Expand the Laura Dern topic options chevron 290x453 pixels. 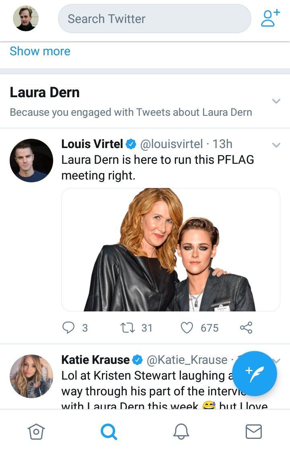pyautogui.click(x=276, y=101)
